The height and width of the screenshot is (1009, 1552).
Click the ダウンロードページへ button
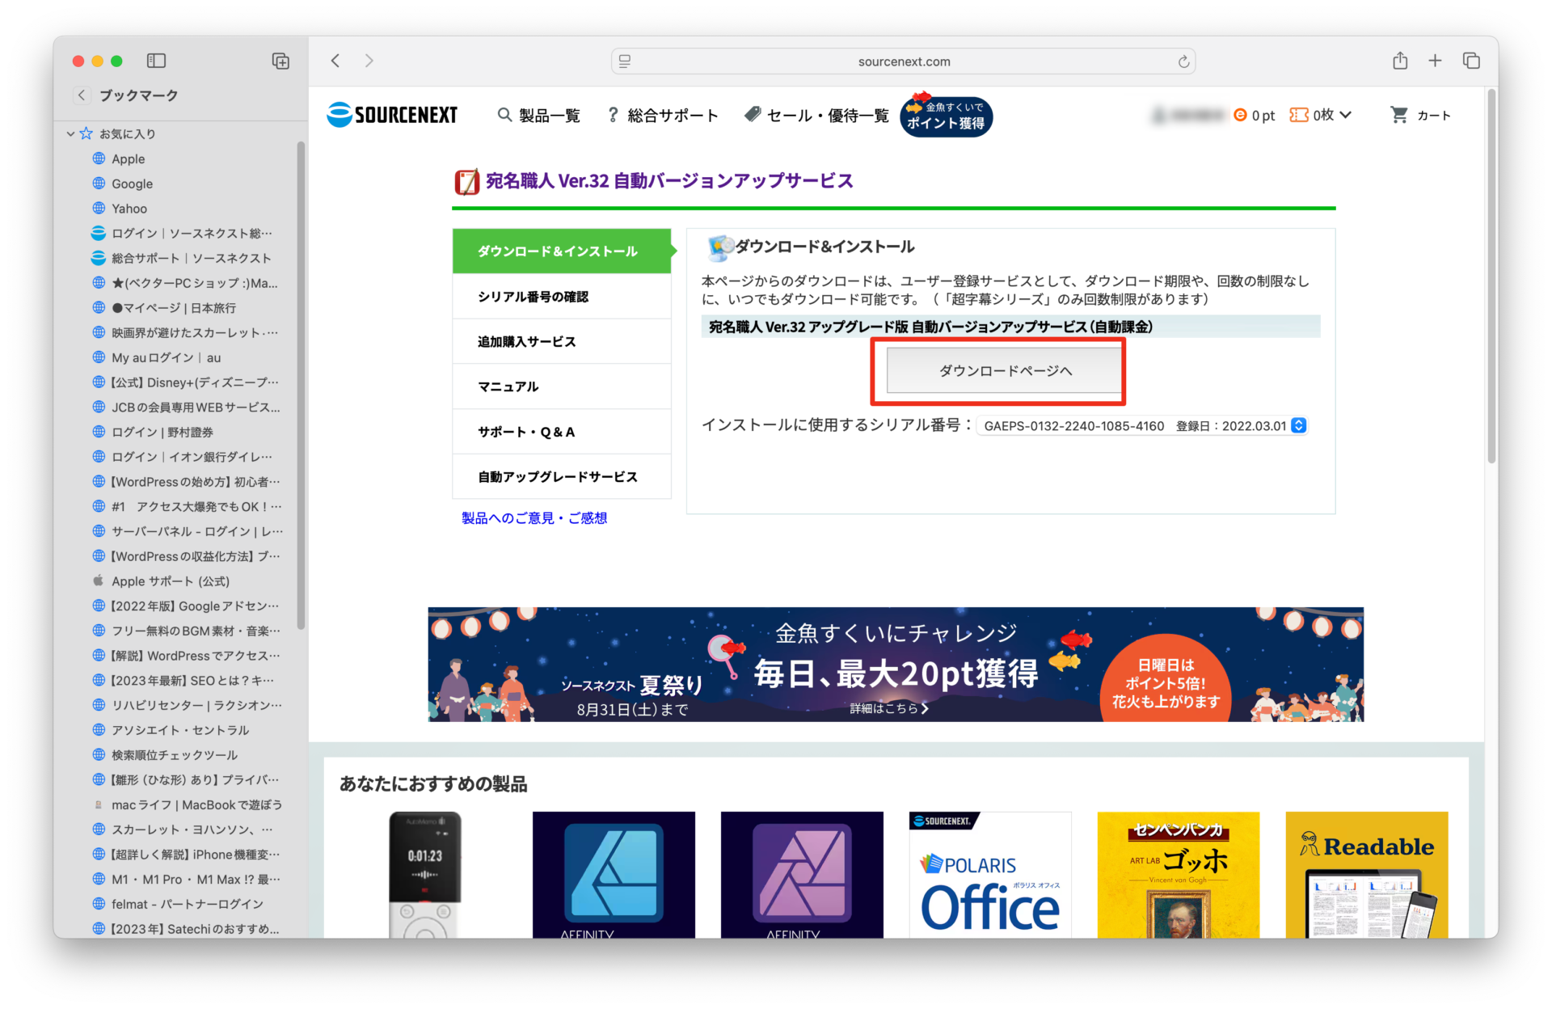click(x=1004, y=370)
